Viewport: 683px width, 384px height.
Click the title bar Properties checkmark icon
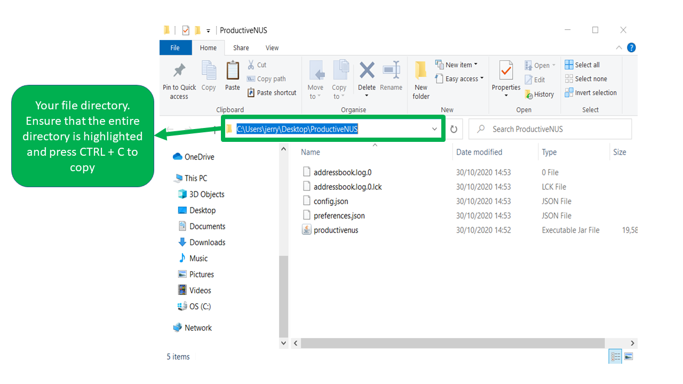pyautogui.click(x=186, y=30)
